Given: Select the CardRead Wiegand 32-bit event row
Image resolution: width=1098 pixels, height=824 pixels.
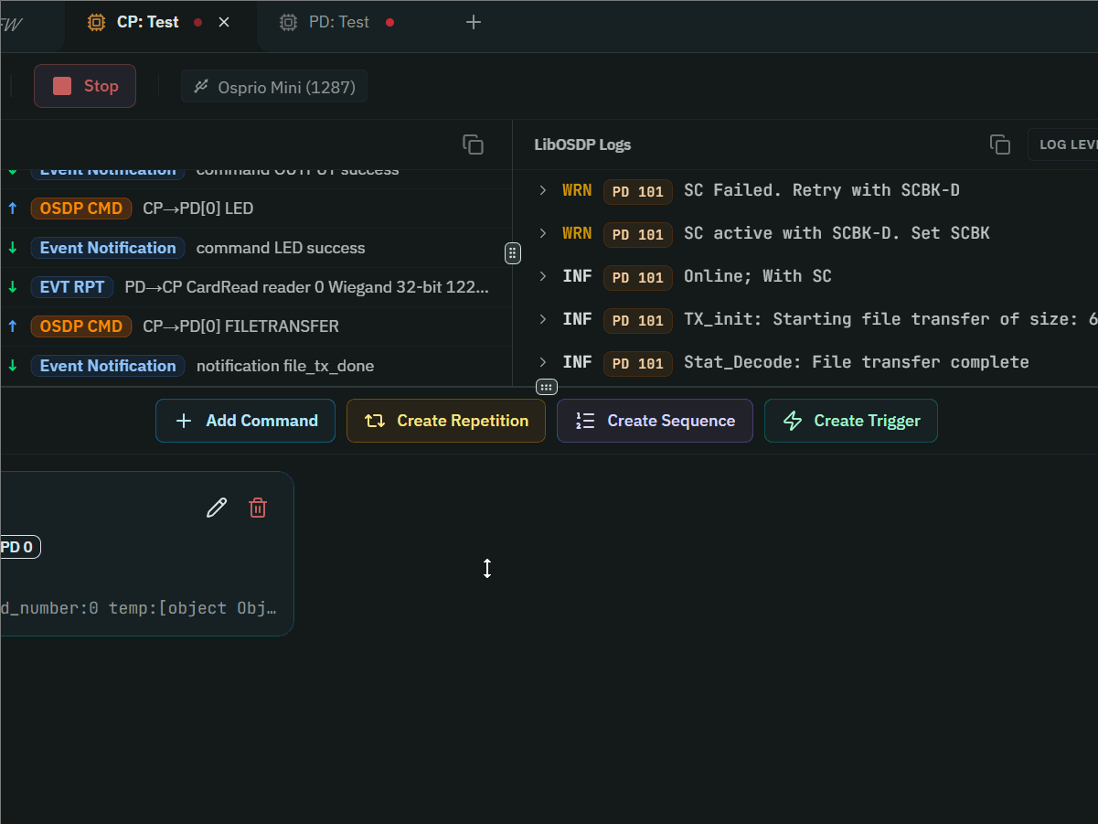Looking at the screenshot, I should [x=256, y=287].
